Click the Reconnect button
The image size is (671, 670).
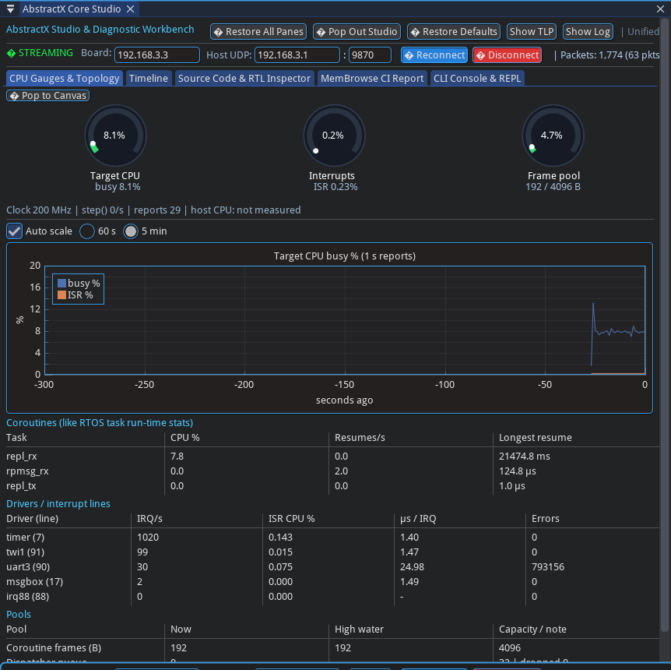(x=434, y=55)
